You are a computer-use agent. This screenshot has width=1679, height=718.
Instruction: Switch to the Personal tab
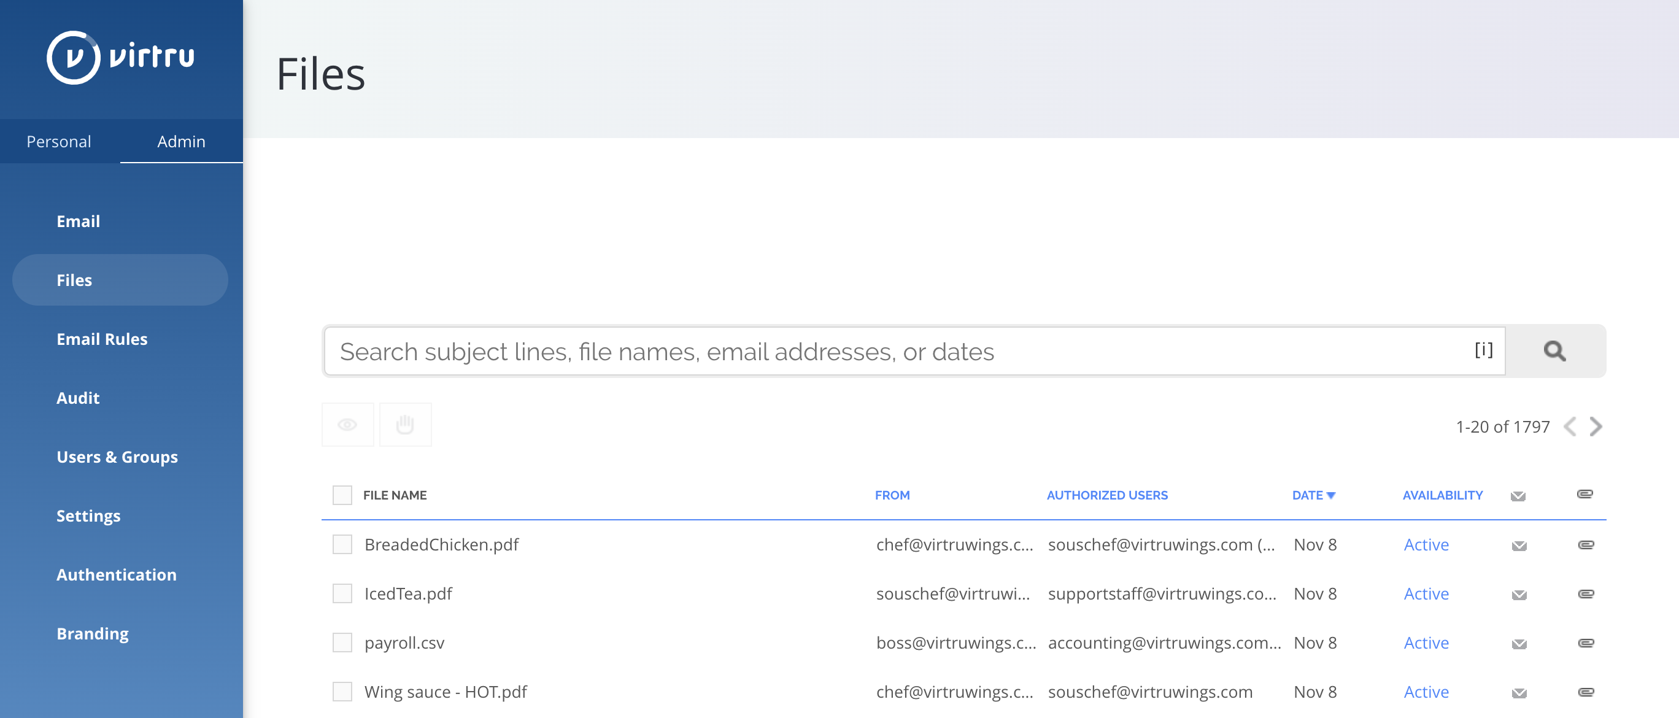(x=58, y=141)
